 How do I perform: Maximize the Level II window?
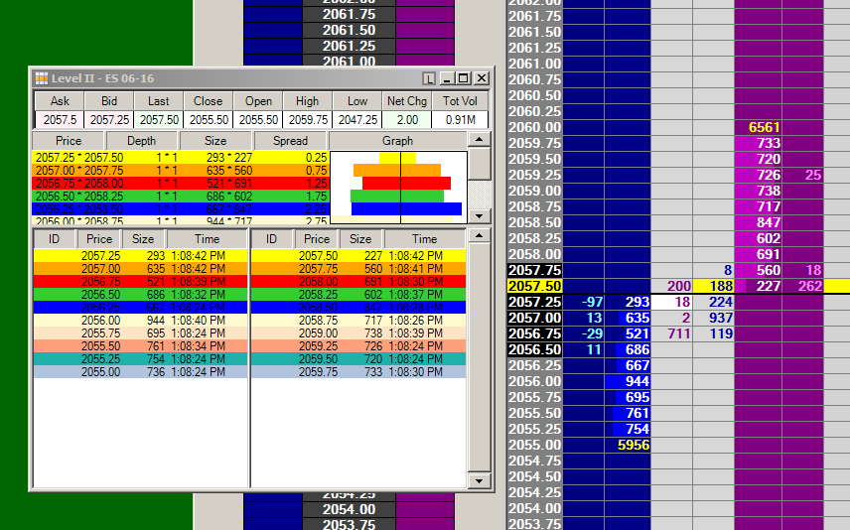[x=464, y=78]
